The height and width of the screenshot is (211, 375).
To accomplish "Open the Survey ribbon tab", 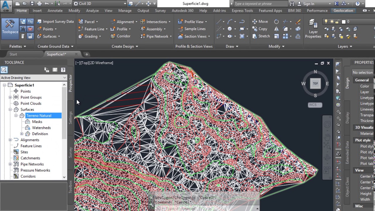I will [160, 11].
